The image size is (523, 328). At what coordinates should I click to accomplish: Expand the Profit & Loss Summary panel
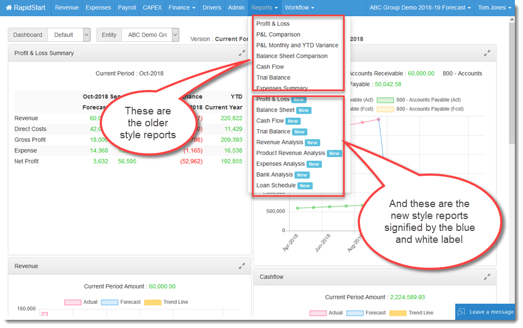[242, 53]
